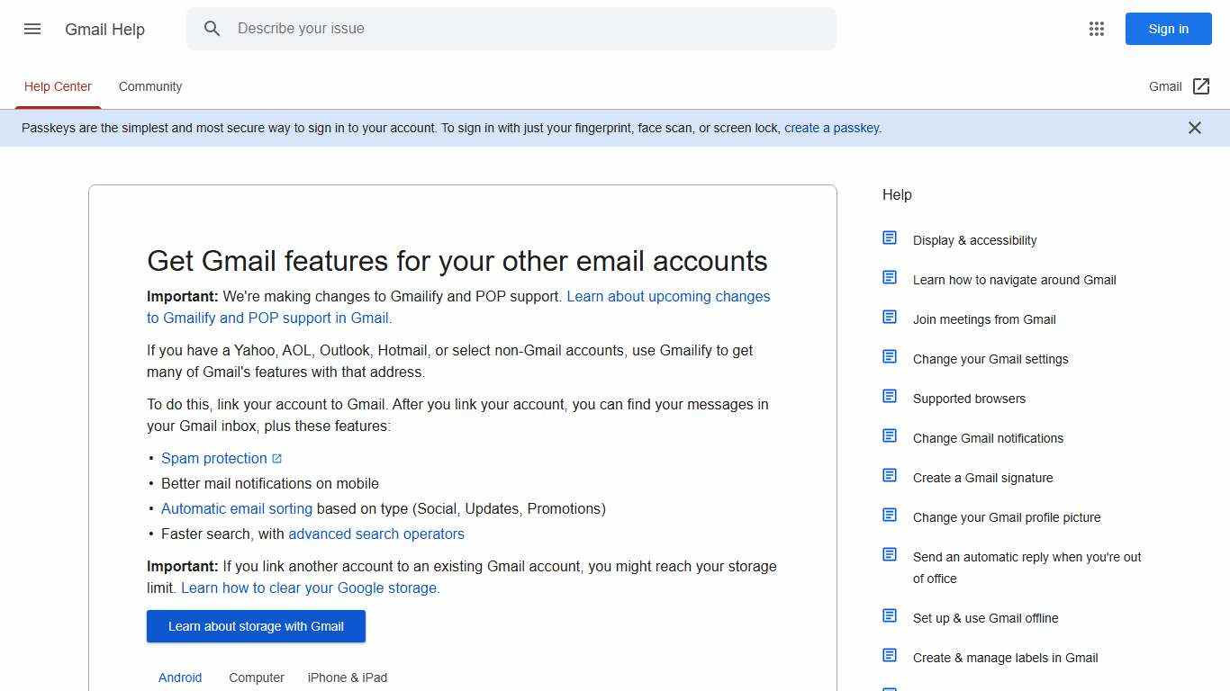Click the Learn about storage with Gmail button
Screen dimensions: 1230x691
pyautogui.click(x=256, y=626)
